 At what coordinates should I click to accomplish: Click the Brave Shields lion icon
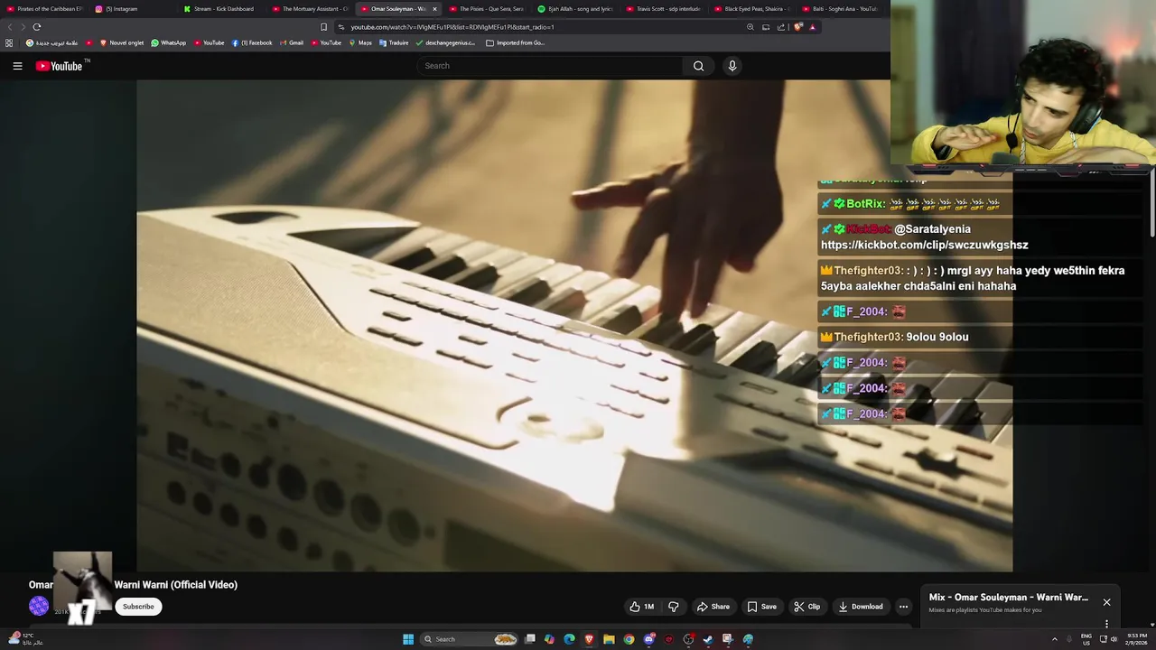[x=797, y=27]
